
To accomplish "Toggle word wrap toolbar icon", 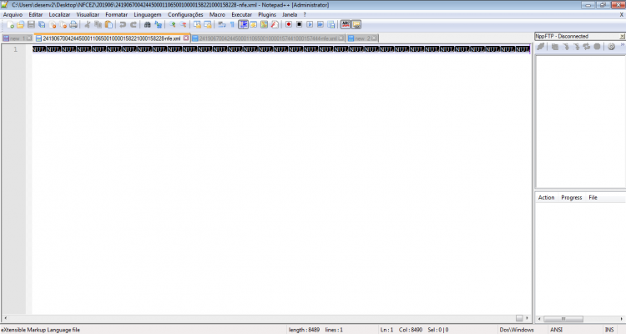I will click(x=221, y=25).
